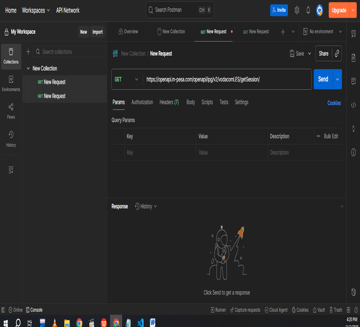Open the Trash from status bar
Image resolution: width=360 pixels, height=327 pixels.
click(336, 310)
